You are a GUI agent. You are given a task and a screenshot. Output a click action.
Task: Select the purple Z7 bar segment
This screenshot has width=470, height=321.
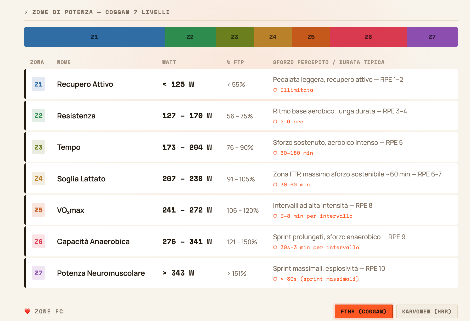coord(432,37)
